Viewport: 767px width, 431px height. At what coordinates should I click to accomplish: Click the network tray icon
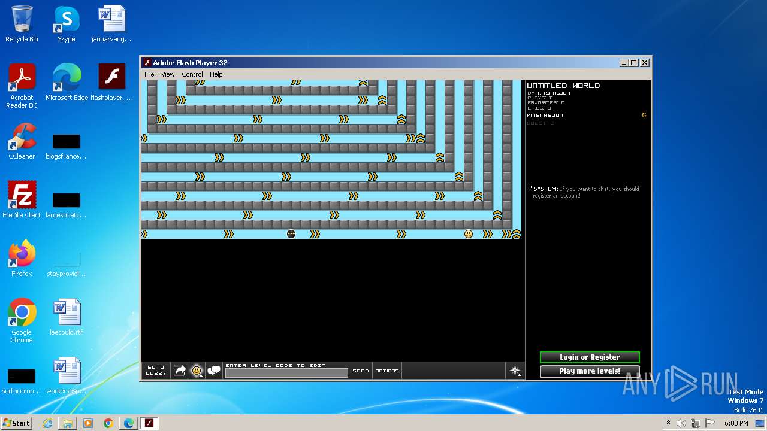pos(695,423)
